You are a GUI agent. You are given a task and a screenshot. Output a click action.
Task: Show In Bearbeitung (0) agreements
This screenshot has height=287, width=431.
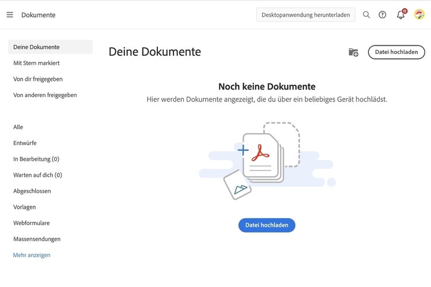[x=36, y=159]
